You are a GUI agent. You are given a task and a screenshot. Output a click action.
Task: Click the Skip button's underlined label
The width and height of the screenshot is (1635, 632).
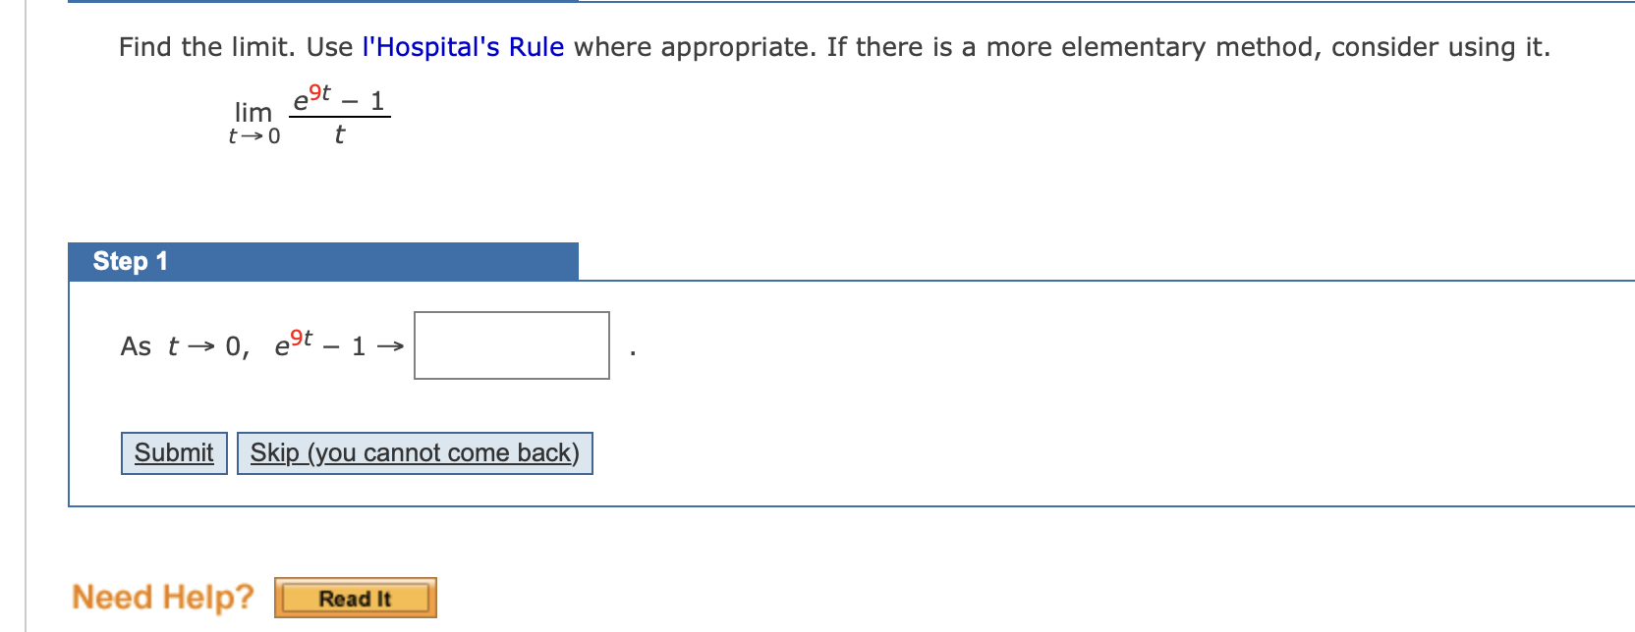tap(414, 452)
